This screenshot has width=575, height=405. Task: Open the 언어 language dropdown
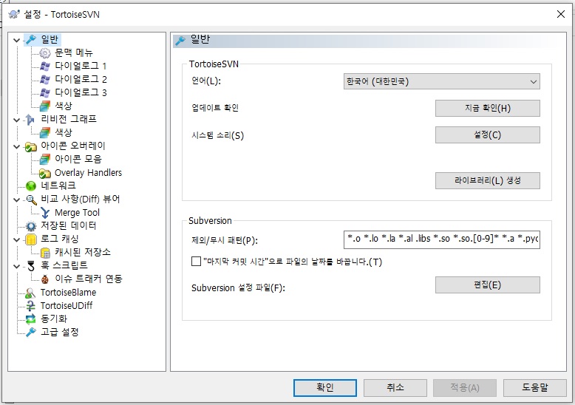pos(441,81)
